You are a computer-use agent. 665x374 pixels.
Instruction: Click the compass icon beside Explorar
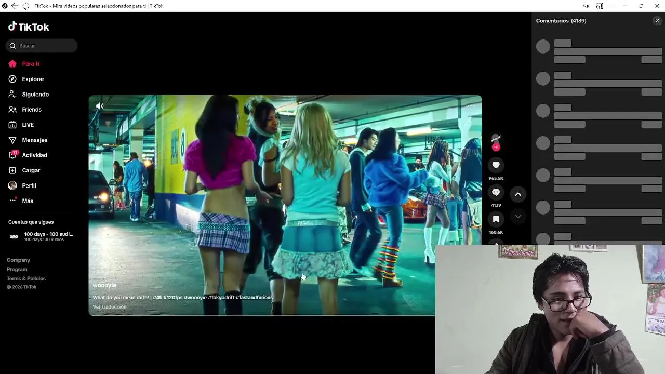pyautogui.click(x=12, y=79)
